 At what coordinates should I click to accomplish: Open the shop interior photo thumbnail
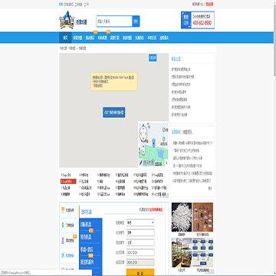[182, 253]
